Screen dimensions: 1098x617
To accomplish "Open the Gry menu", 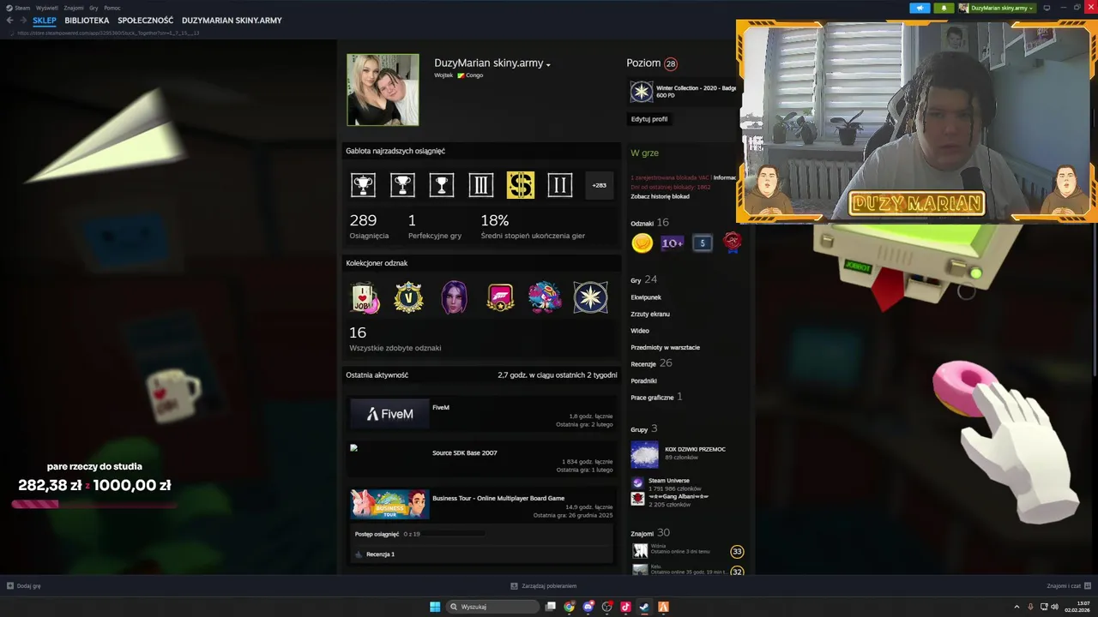I will tap(94, 8).
